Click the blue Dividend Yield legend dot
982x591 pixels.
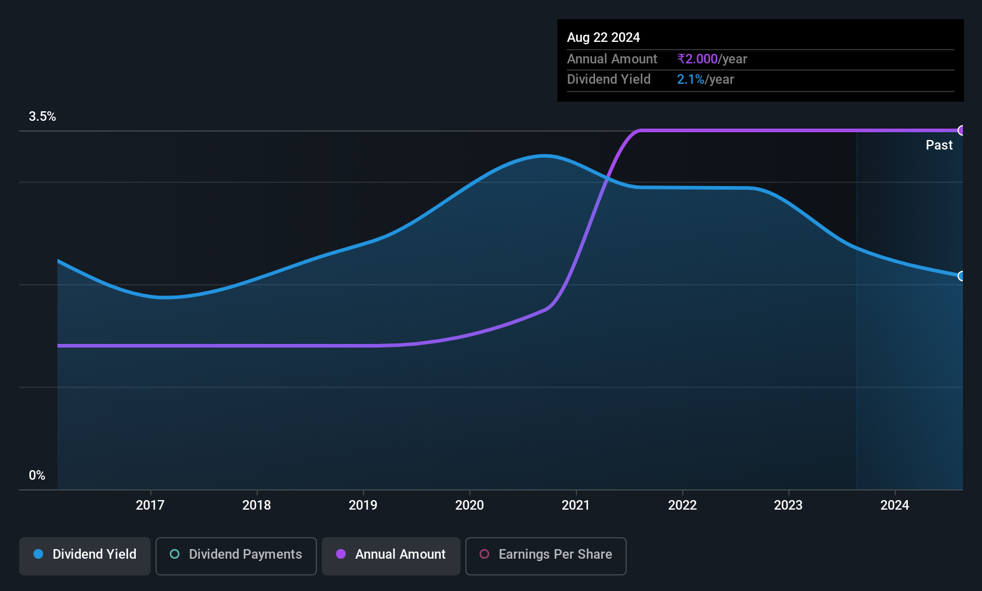pos(38,555)
